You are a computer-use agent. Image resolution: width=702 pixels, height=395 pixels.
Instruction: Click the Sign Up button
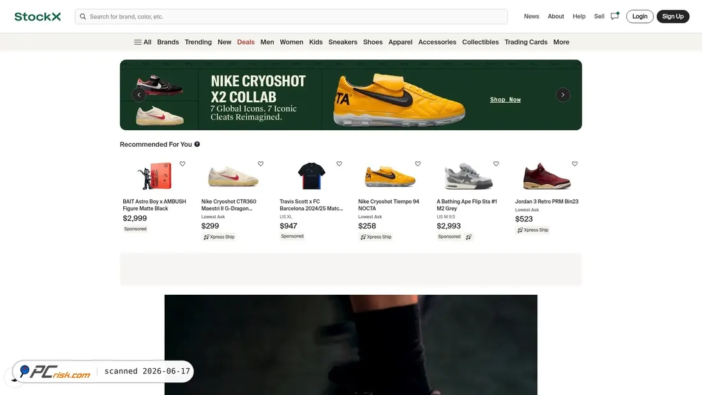[x=673, y=16]
